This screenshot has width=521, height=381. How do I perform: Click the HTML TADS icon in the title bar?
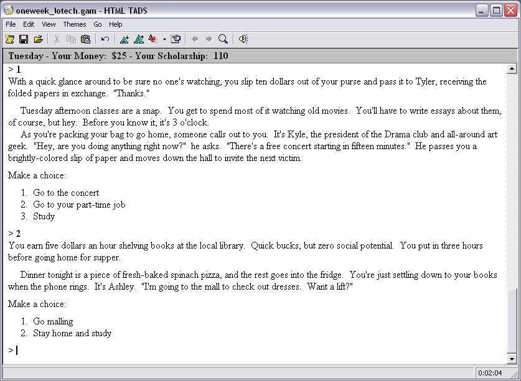9,11
